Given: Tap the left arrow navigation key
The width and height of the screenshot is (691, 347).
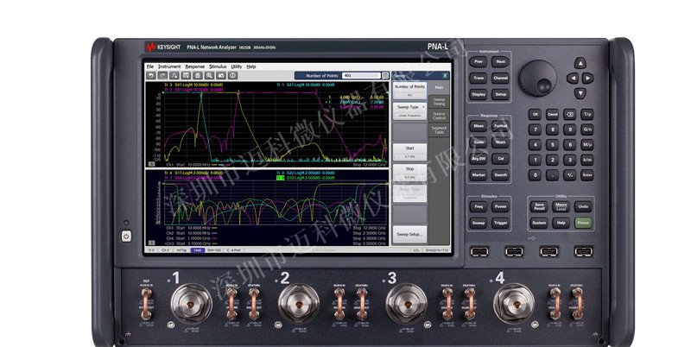Looking at the screenshot, I should [573, 79].
